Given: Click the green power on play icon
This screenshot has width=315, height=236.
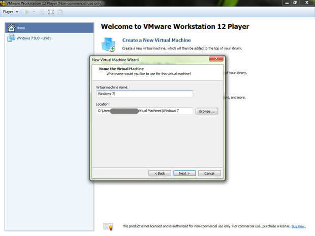Looking at the screenshot, I should point(27,12).
